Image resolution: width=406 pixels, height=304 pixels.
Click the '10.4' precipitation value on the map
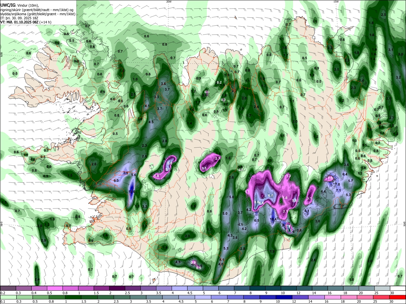(273, 219)
